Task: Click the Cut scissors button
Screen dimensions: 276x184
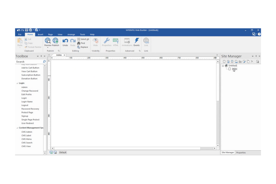Action: click(x=28, y=39)
